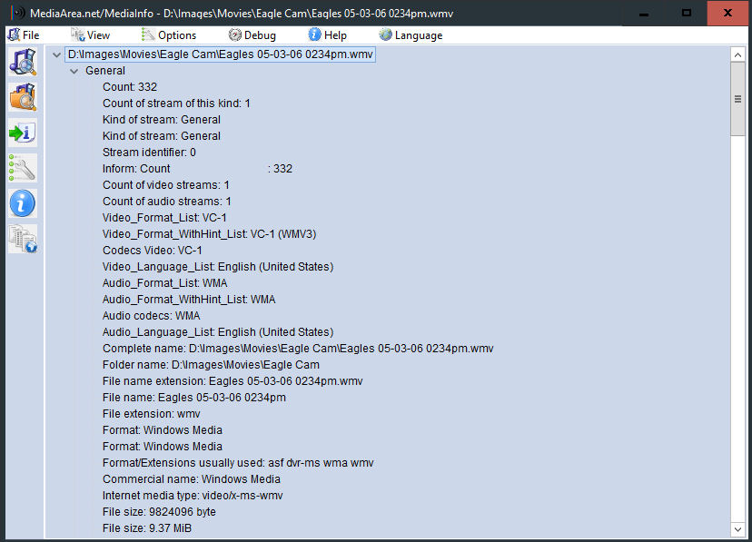Select the 'File name extension' row
752x542 pixels.
click(x=233, y=380)
